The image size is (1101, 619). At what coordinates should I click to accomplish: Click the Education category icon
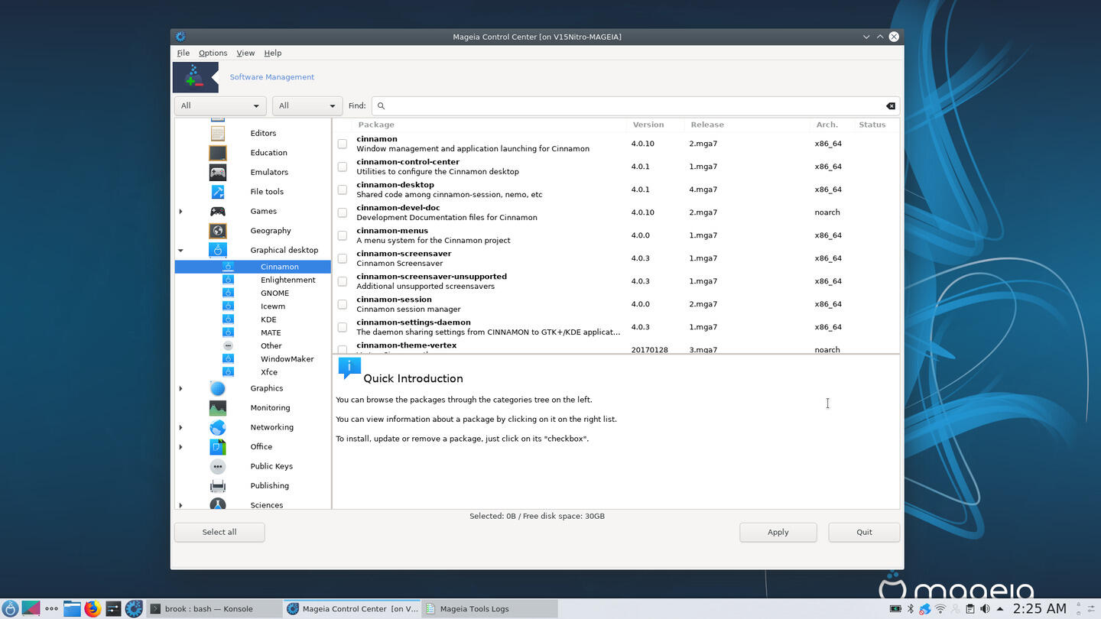click(x=218, y=153)
